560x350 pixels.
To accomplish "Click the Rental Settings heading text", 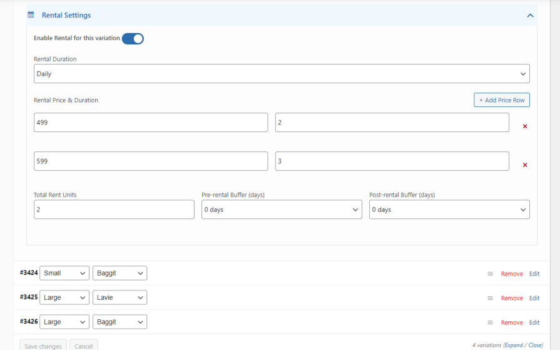I will (x=66, y=15).
